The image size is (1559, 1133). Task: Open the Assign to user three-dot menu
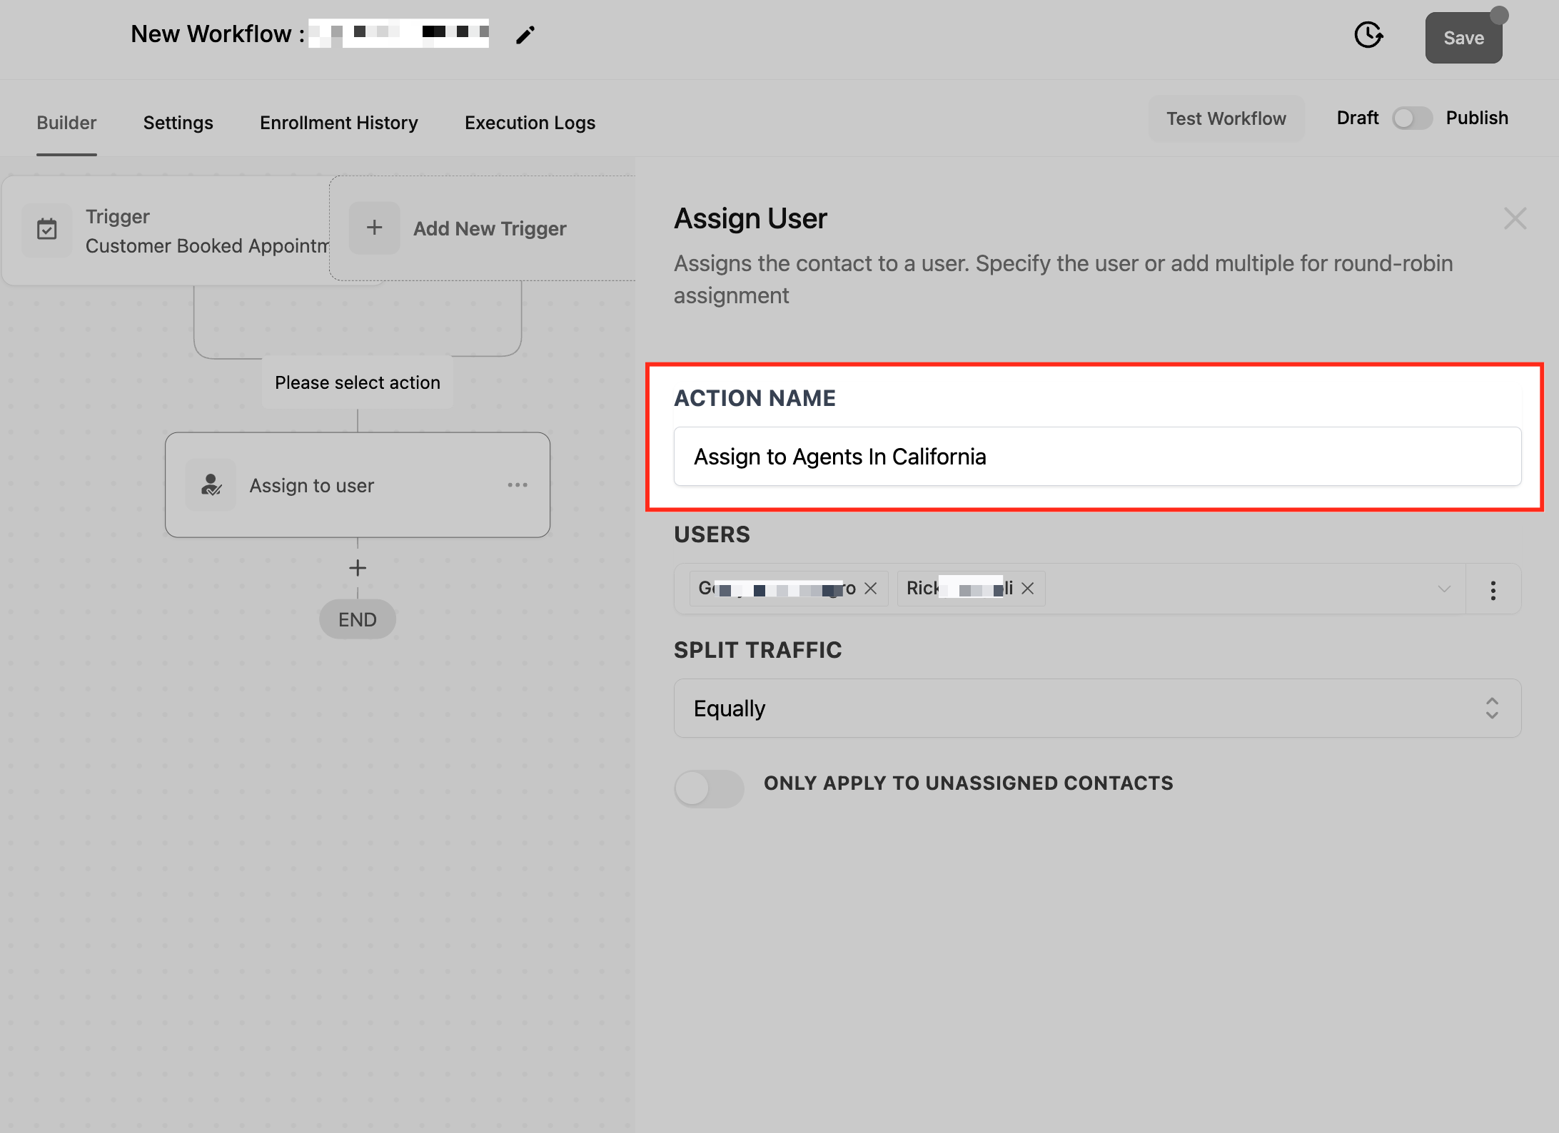point(518,485)
